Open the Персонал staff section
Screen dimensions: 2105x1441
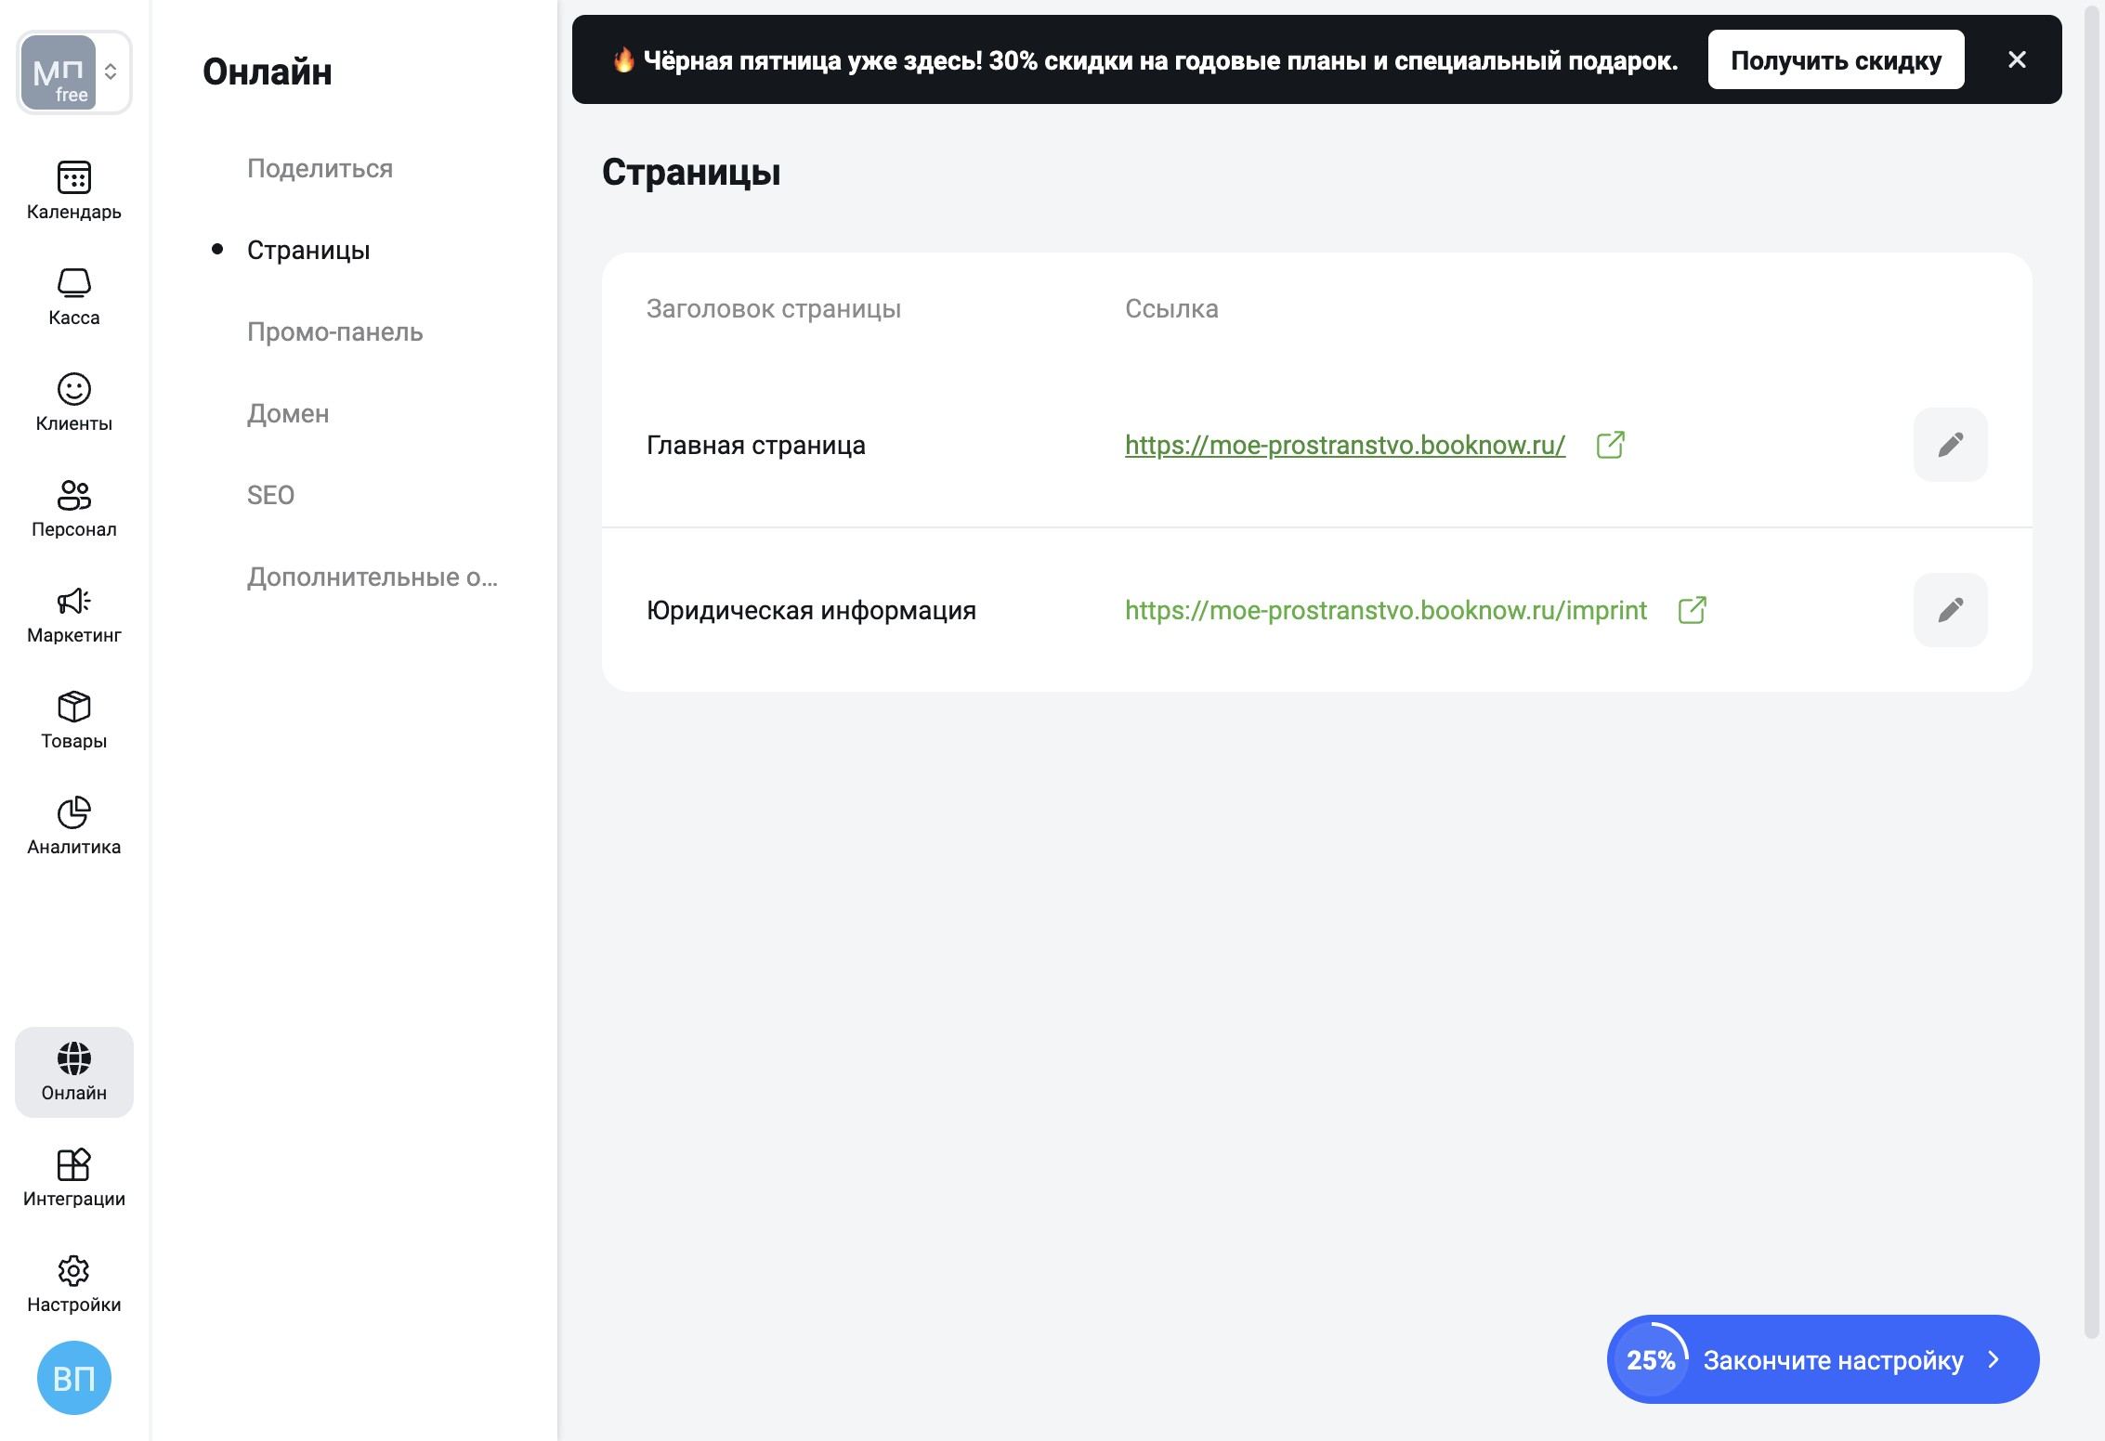tap(73, 508)
